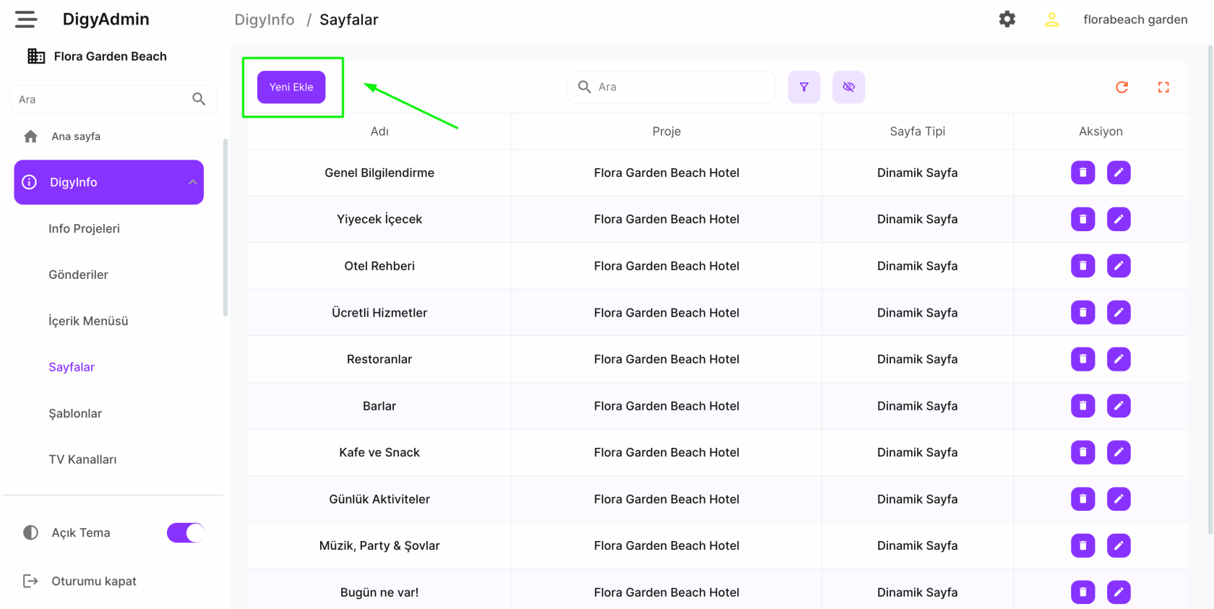Delete the Restoranlar row
This screenshot has height=609, width=1214.
(1082, 359)
